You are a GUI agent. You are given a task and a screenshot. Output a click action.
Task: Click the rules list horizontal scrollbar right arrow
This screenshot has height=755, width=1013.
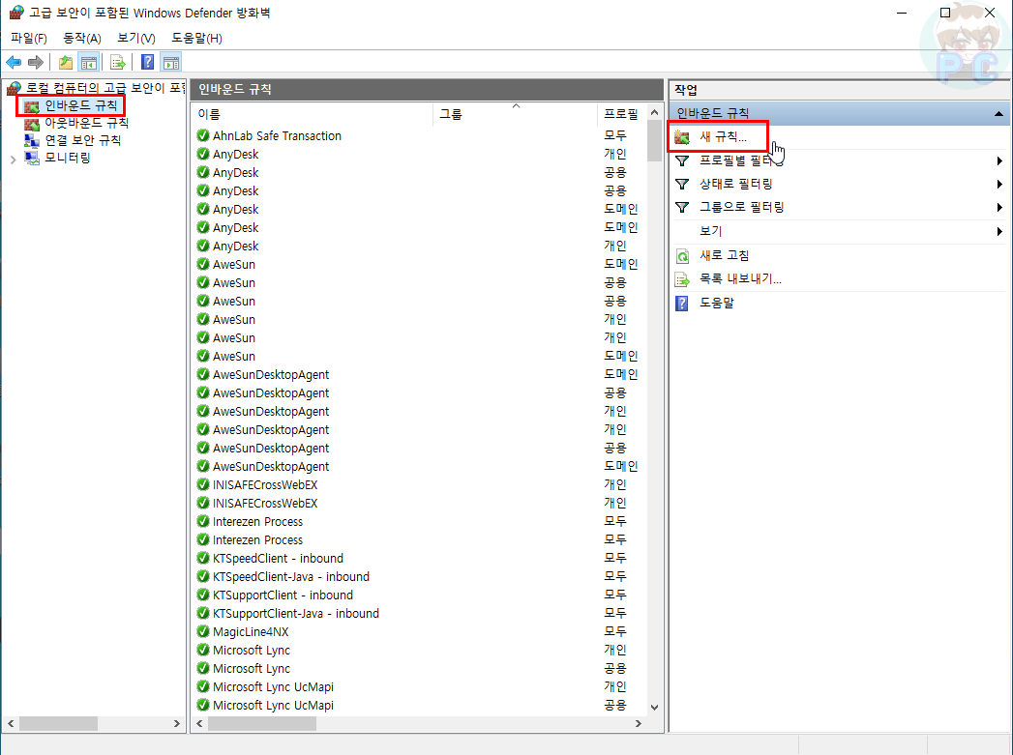(639, 724)
